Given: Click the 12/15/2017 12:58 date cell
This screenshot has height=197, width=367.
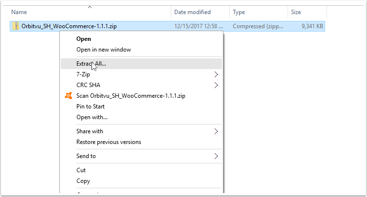Looking at the screenshot, I should (199, 26).
